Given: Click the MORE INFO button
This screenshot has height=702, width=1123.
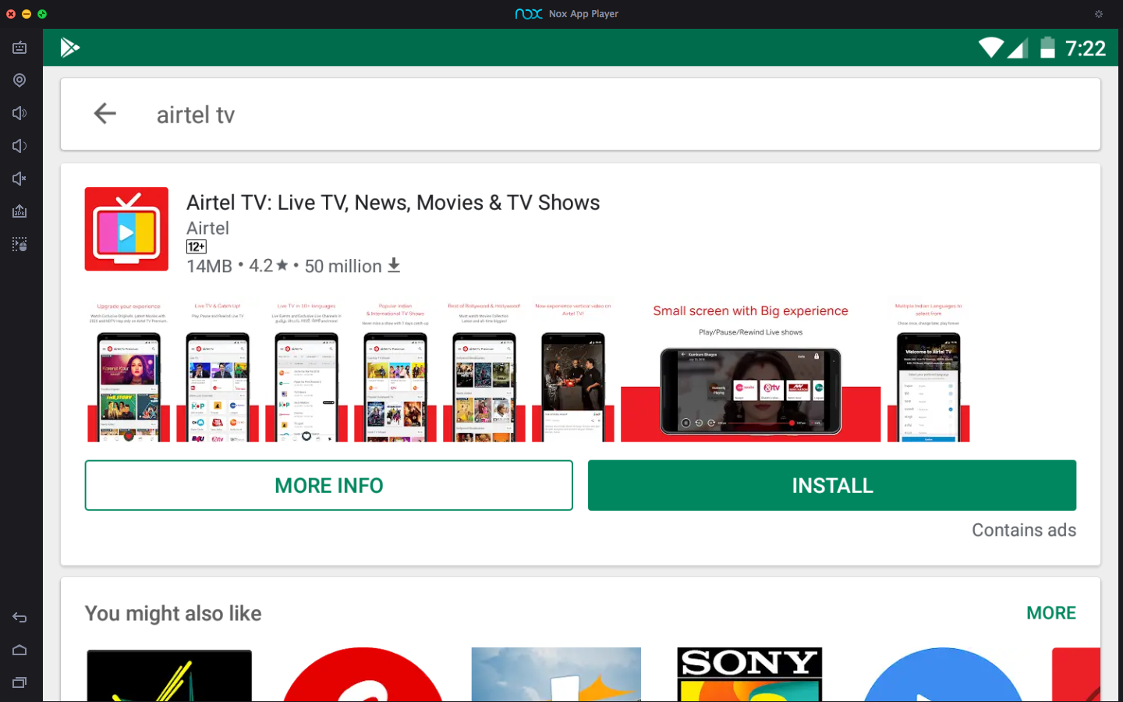Looking at the screenshot, I should [328, 485].
